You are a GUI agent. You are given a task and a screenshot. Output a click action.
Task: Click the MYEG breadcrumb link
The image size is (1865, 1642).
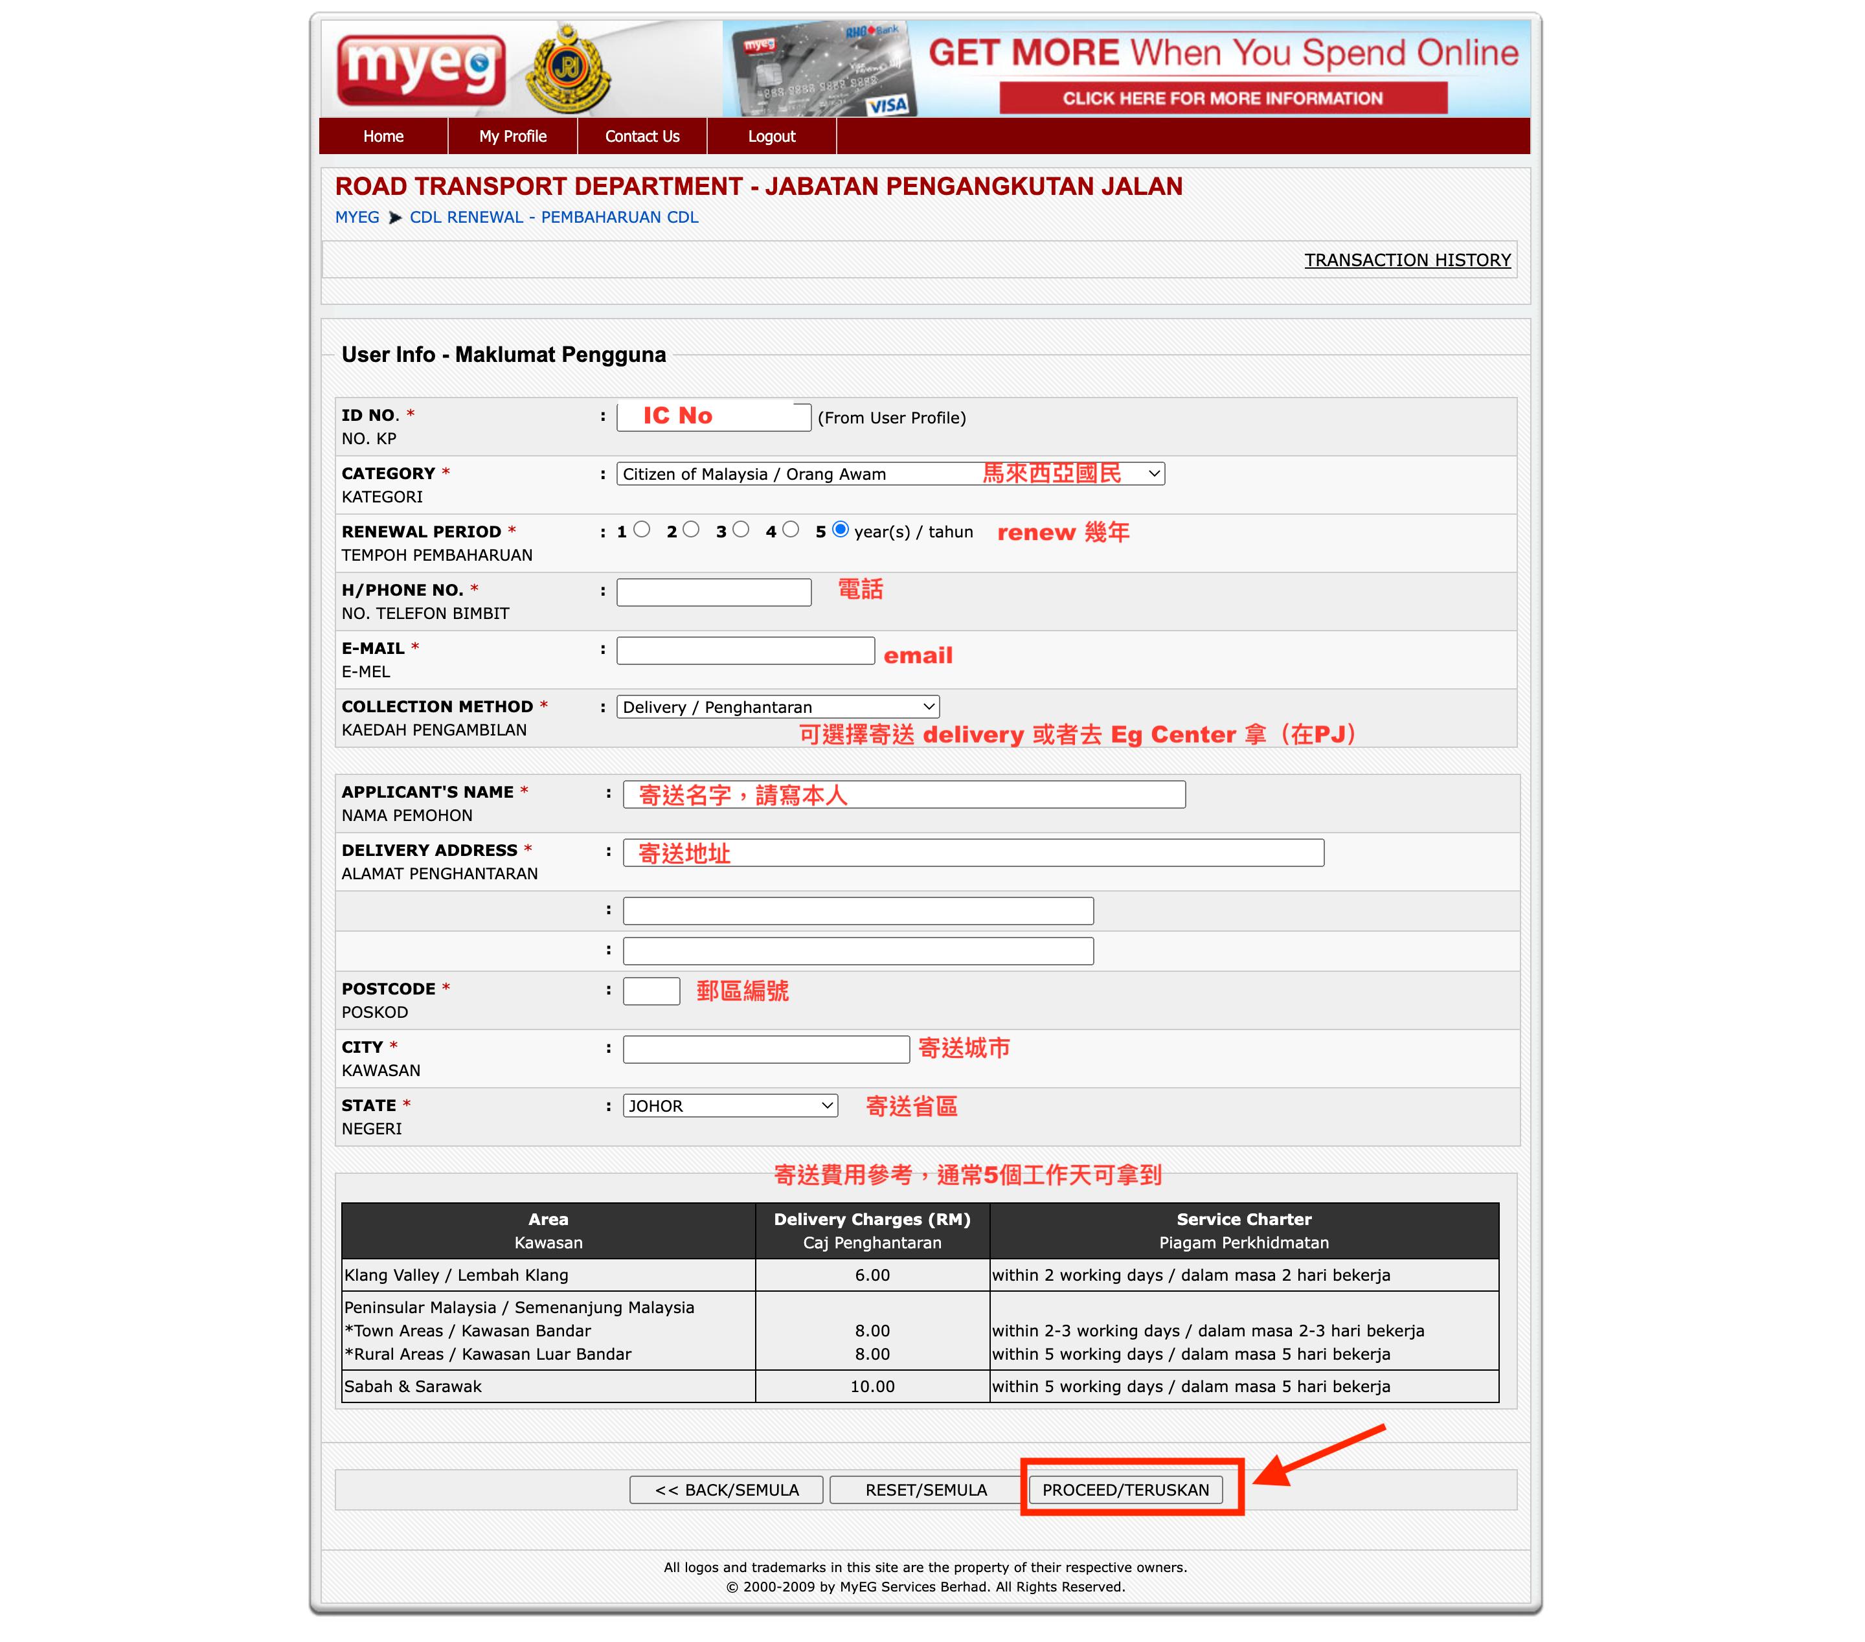pos(357,218)
